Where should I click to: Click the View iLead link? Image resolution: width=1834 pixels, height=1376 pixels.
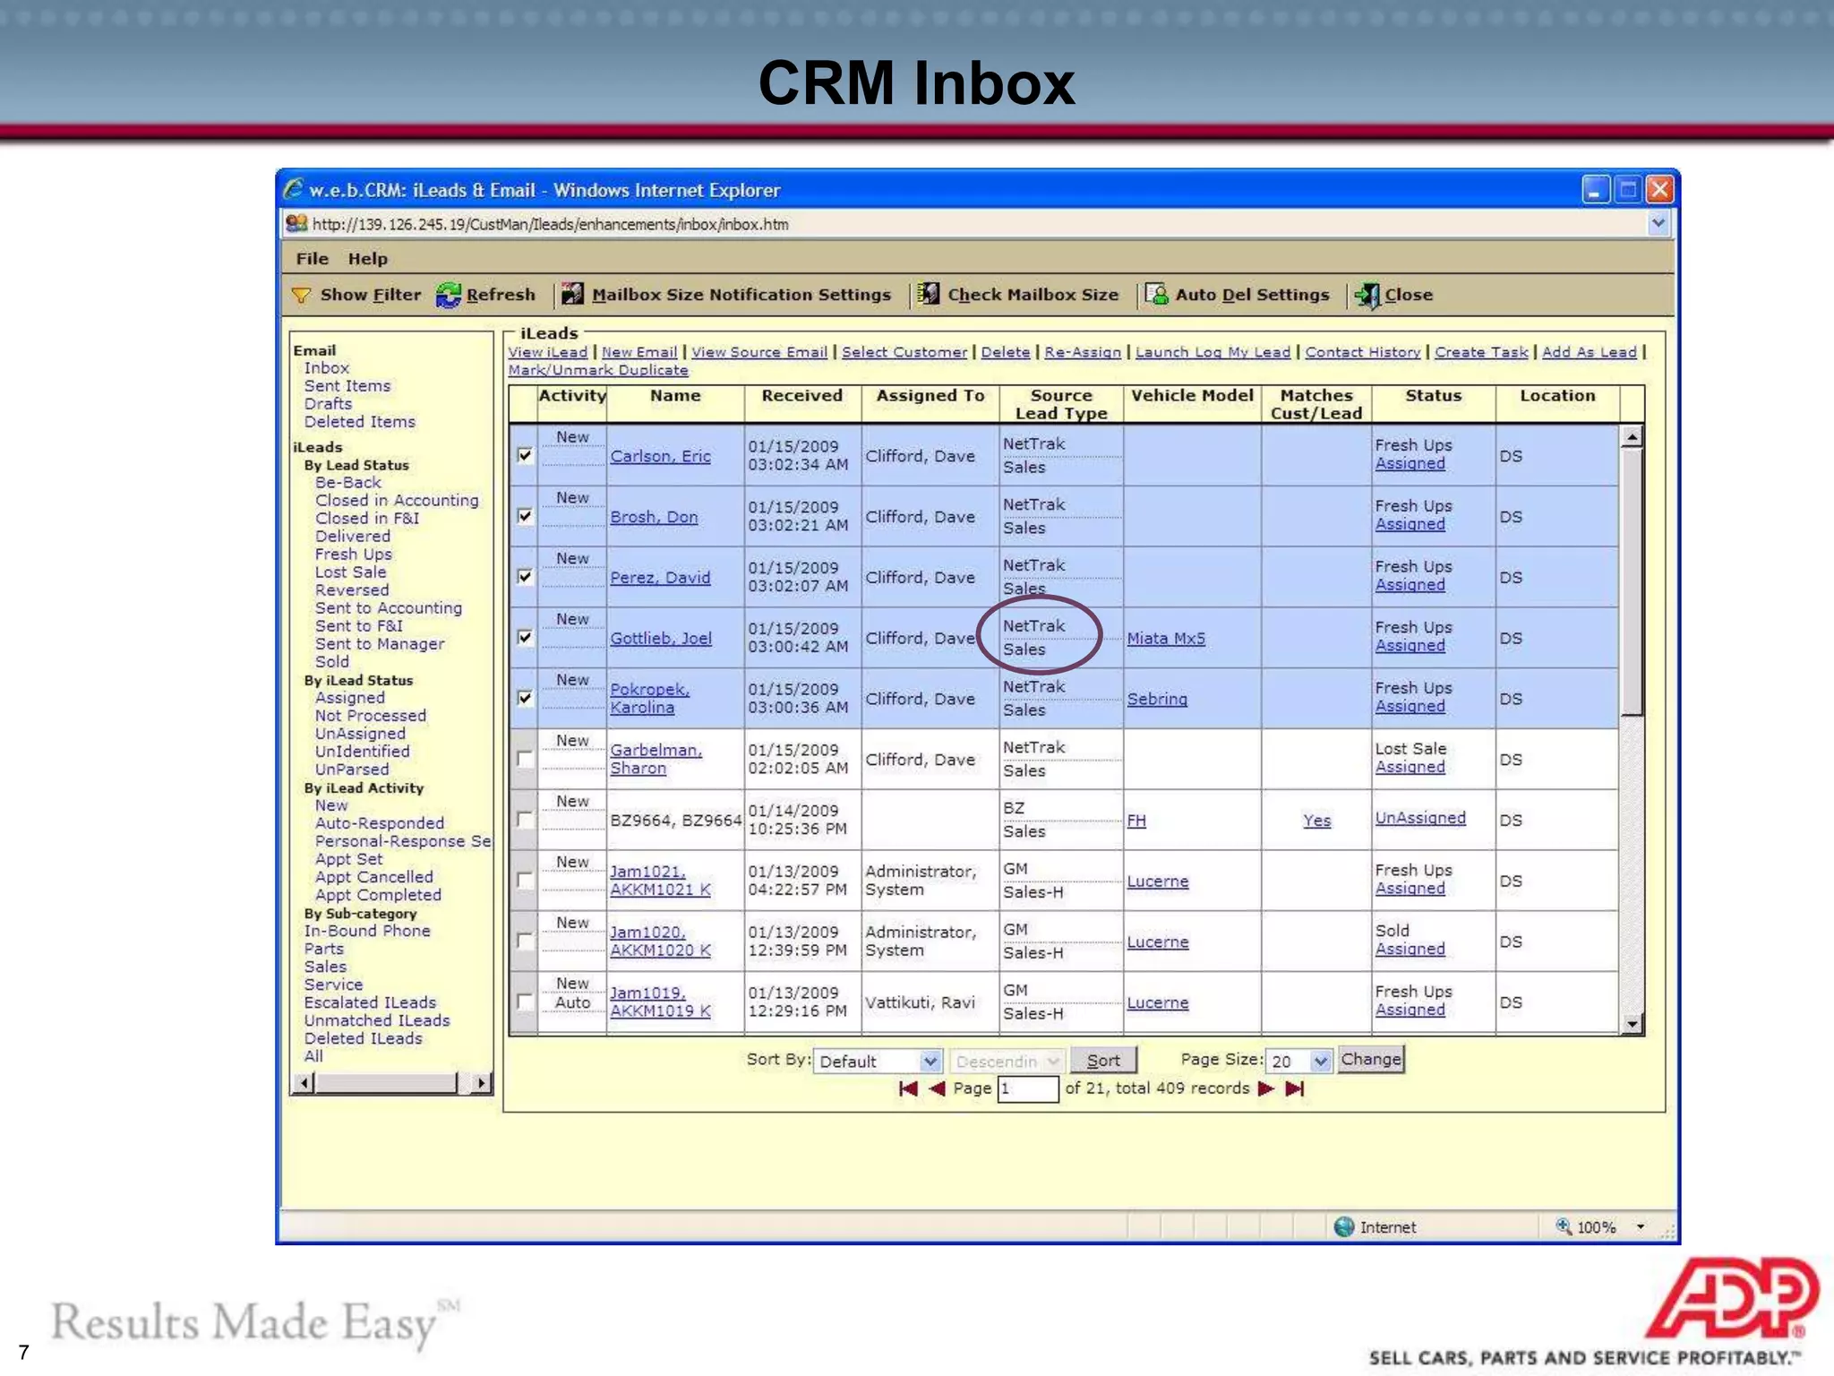coord(548,352)
